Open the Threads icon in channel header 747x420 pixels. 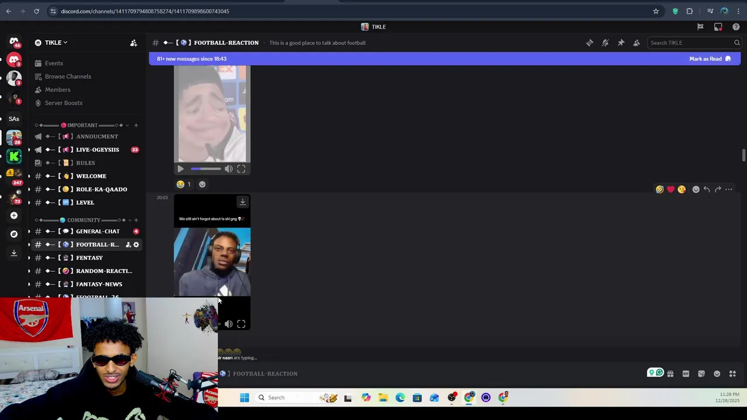pos(589,43)
